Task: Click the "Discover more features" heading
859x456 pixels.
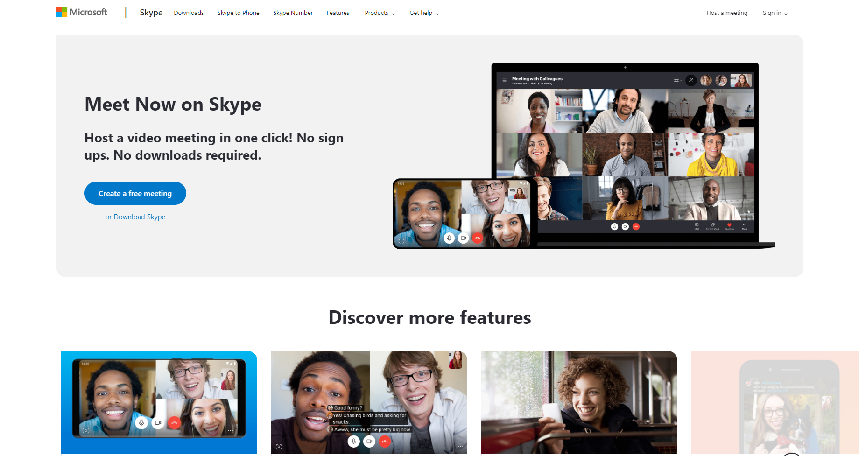Action: 430,317
